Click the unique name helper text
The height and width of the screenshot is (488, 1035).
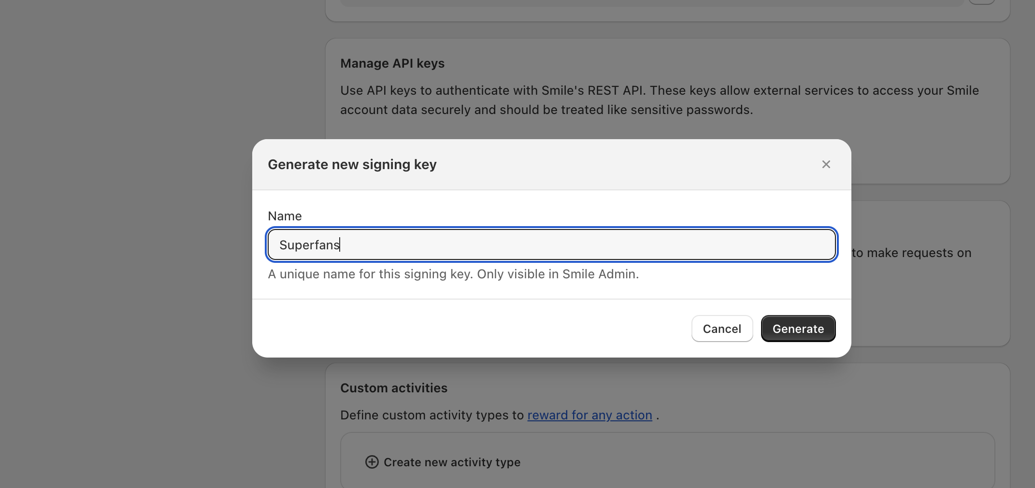click(453, 274)
